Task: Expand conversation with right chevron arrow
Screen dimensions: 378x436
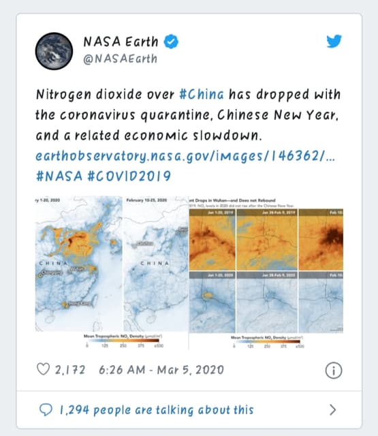Action: point(332,410)
